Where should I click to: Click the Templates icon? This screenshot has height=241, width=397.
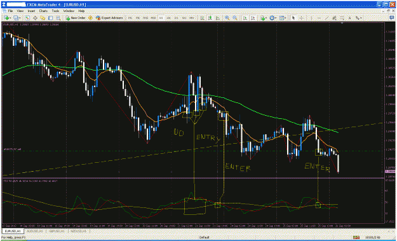pyautogui.click(x=281, y=18)
